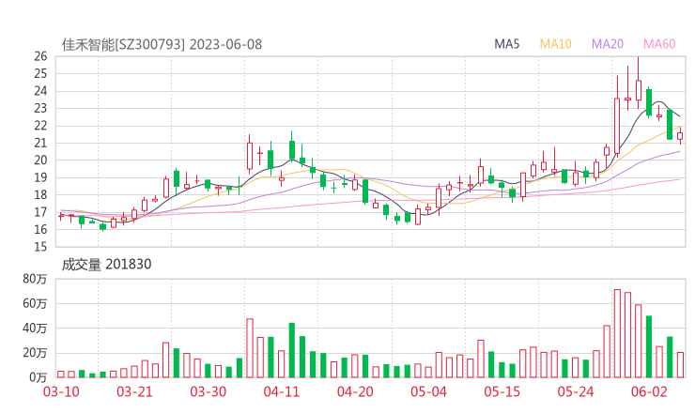The width and height of the screenshot is (695, 413).
Task: Select the 03-10 date on the x-axis
Action: (x=60, y=391)
